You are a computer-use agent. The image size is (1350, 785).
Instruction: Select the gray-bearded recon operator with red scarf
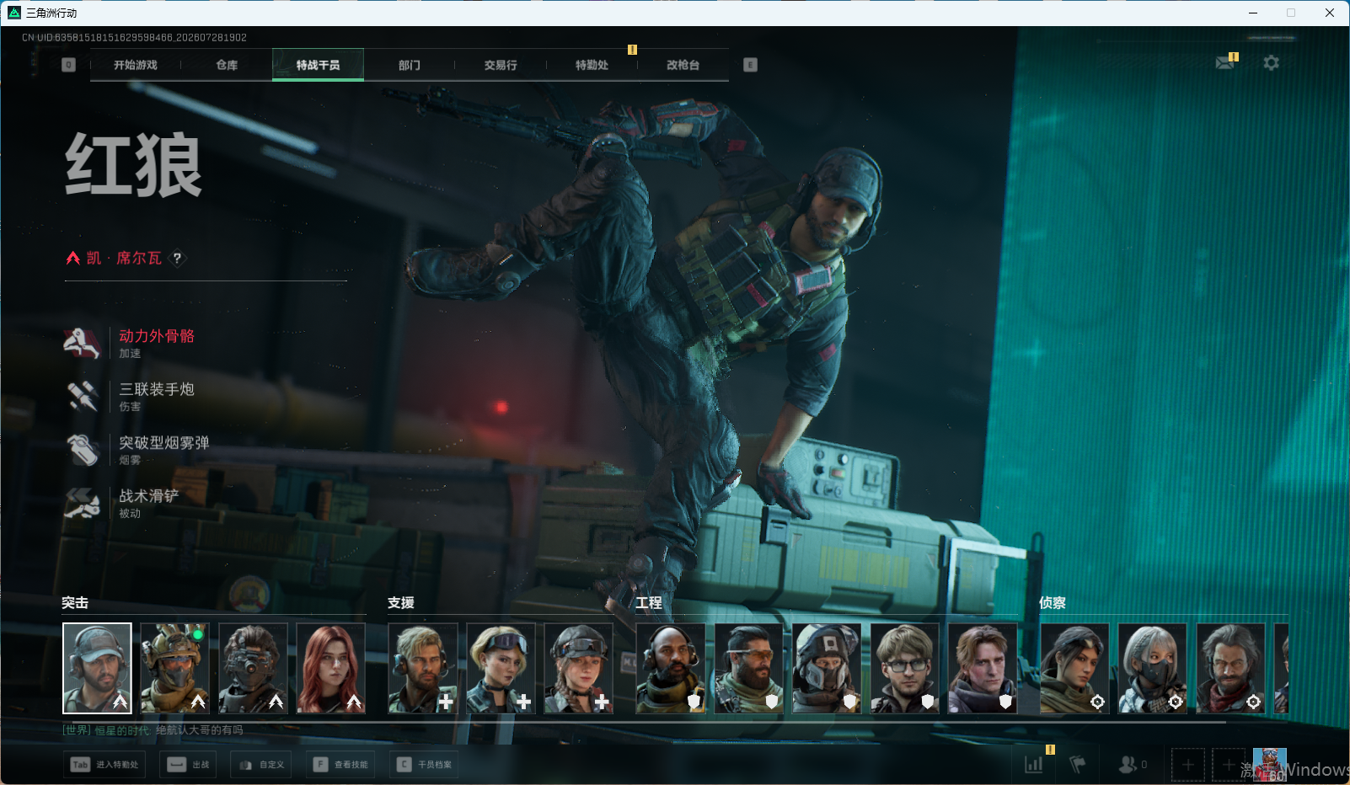tap(1230, 668)
